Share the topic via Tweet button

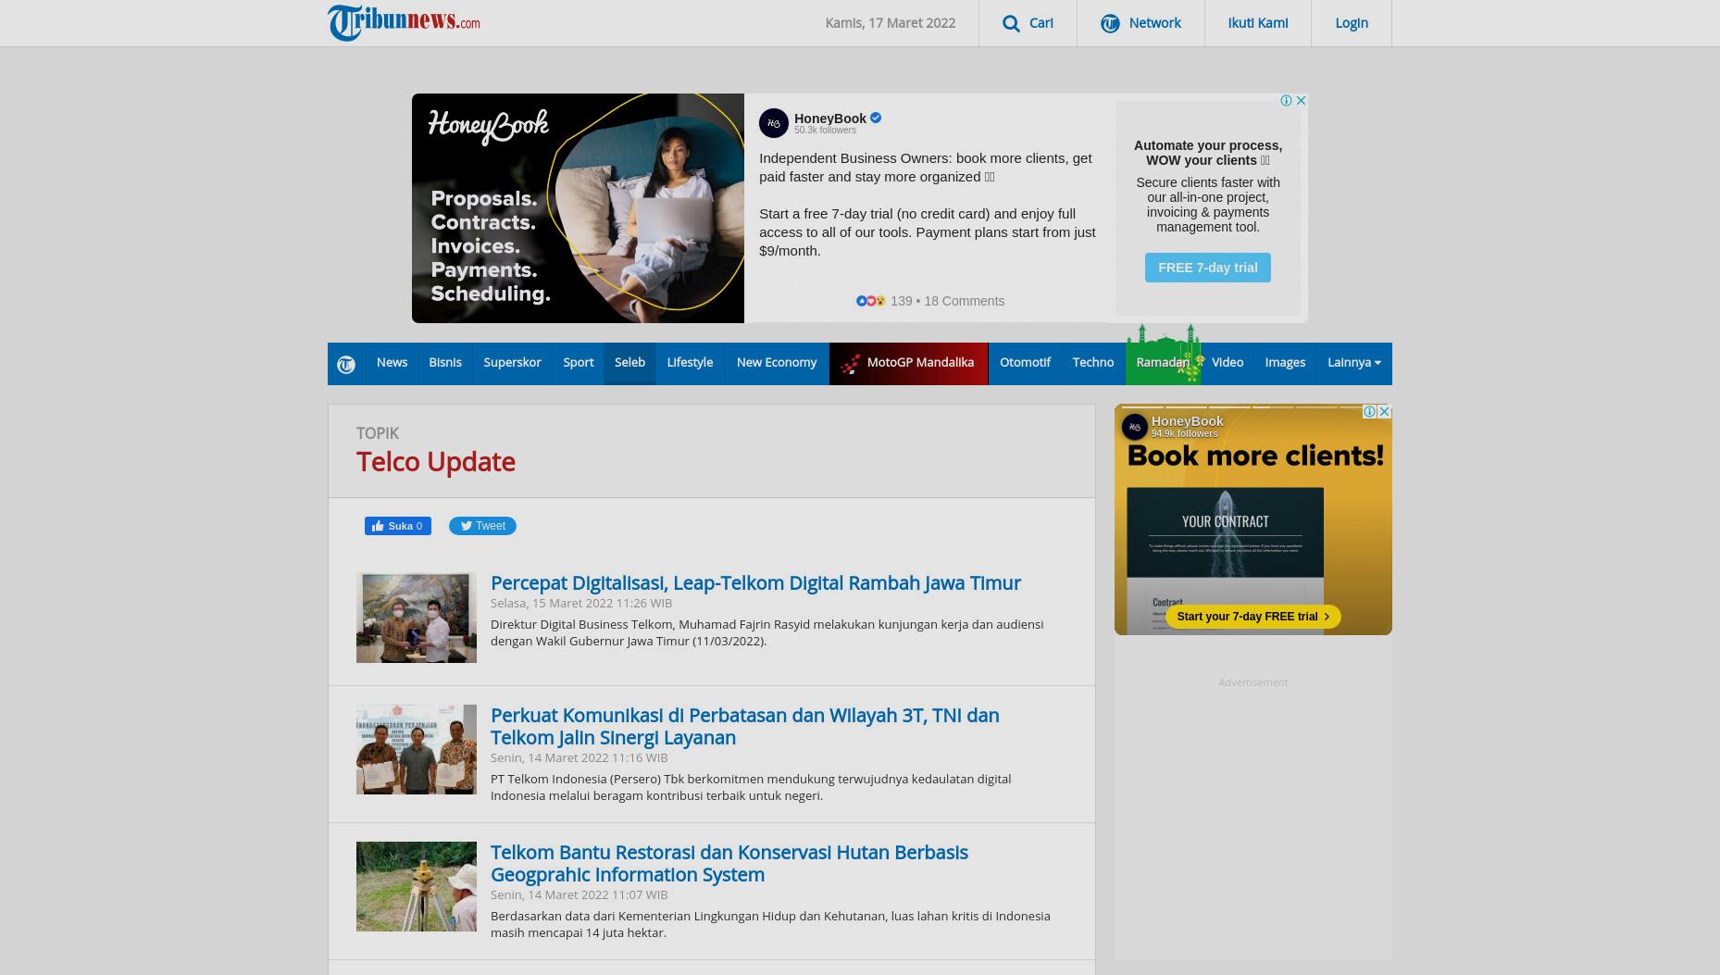(482, 526)
